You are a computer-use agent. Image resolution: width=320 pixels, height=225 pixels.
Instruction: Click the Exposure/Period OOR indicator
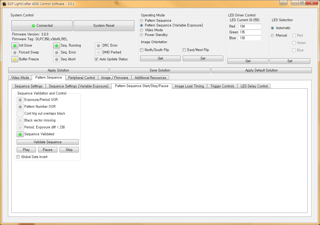pos(20,100)
